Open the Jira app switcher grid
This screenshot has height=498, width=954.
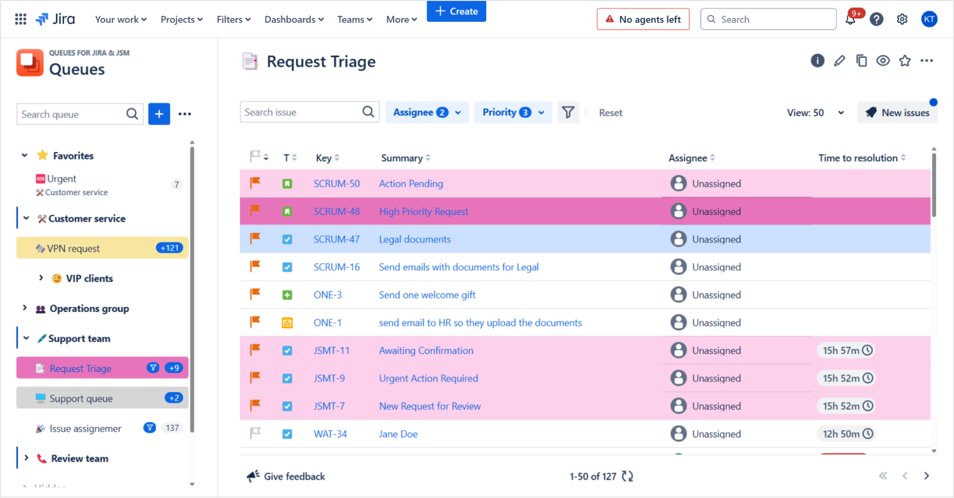tap(20, 19)
